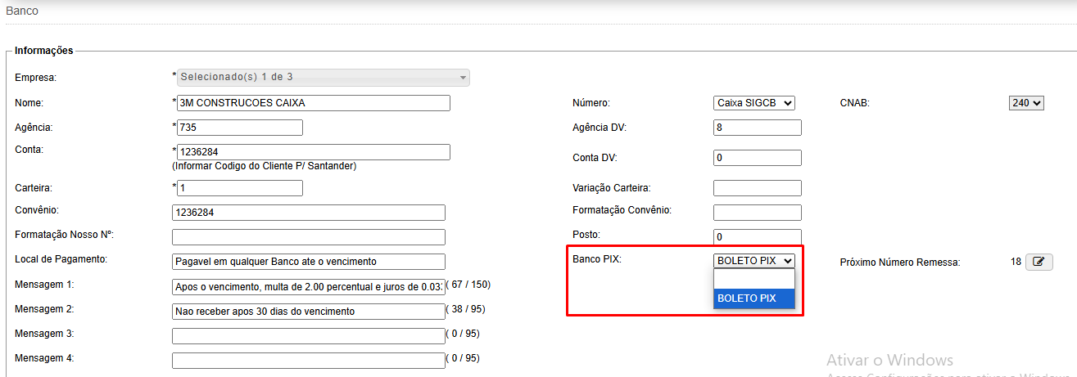Click the Agência input field
Image resolution: width=1077 pixels, height=377 pixels.
click(240, 128)
